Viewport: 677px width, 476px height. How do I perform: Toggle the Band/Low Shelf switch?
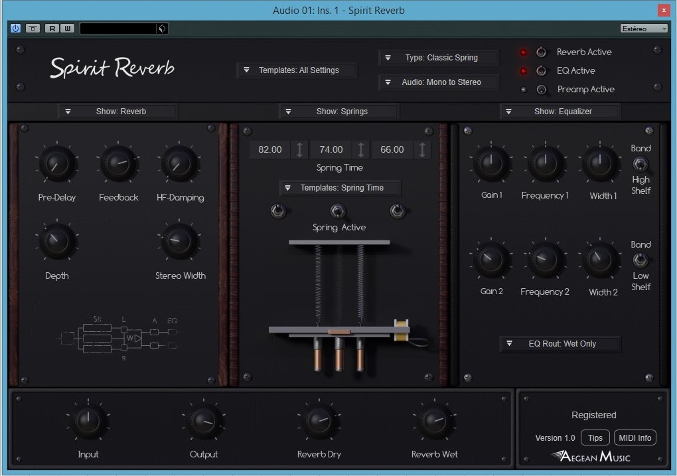pos(640,260)
